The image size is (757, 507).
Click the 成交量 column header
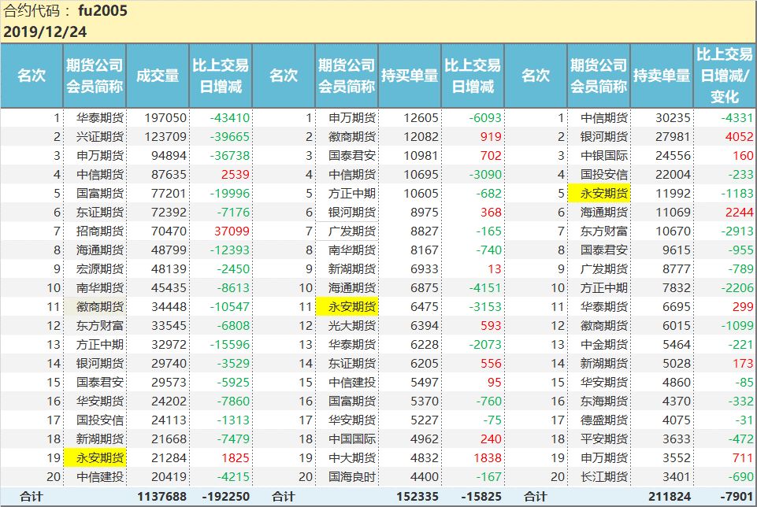[156, 74]
